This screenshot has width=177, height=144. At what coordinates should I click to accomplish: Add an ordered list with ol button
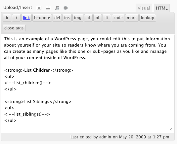(x=98, y=18)
